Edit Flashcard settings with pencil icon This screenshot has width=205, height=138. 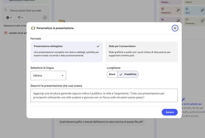pyautogui.click(x=178, y=11)
